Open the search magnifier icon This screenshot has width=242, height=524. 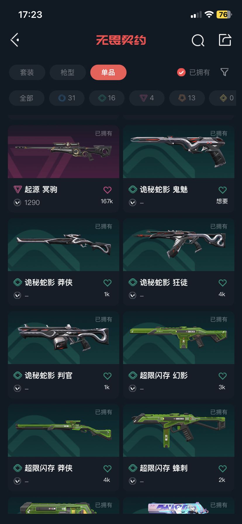198,40
